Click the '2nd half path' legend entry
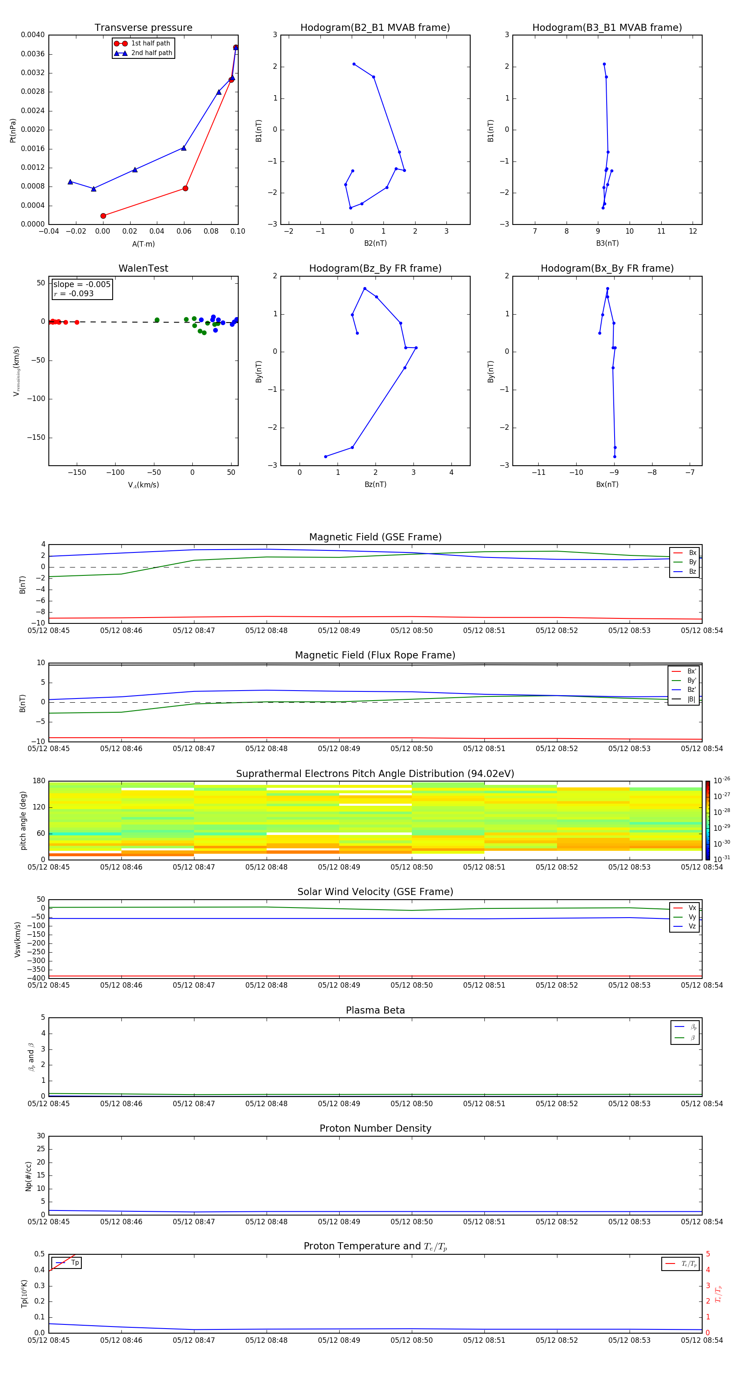Viewport: 751px width, 1377px height. (143, 53)
